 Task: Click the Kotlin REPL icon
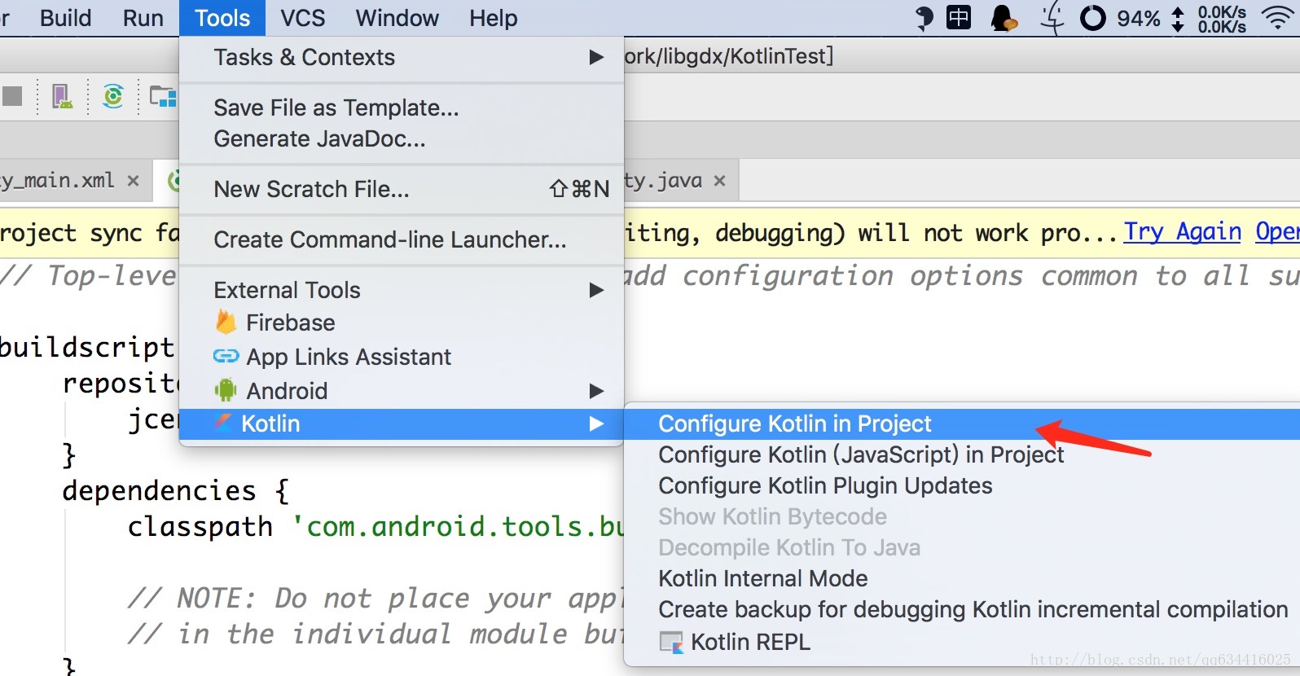click(671, 643)
